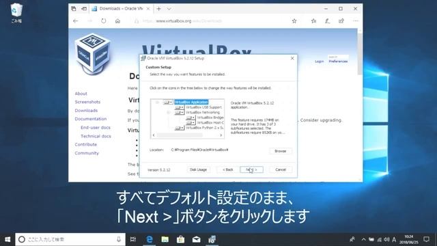Viewport: 437px width, 246px height.
Task: Collapse the VirtualBox Application tree node
Action: pyautogui.click(x=157, y=102)
